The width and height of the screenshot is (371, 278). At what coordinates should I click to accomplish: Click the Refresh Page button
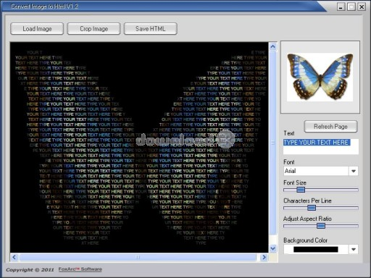(330, 127)
